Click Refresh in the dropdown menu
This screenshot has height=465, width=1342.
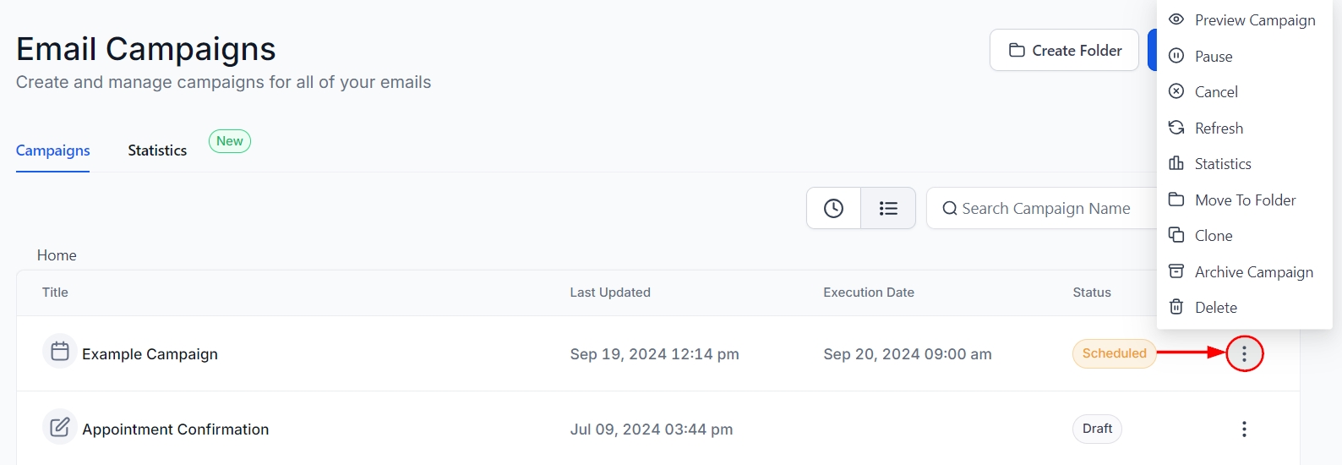1218,129
